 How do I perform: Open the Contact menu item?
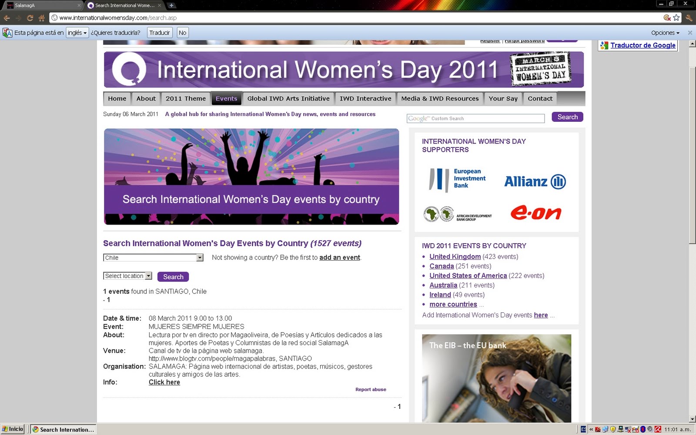[540, 99]
